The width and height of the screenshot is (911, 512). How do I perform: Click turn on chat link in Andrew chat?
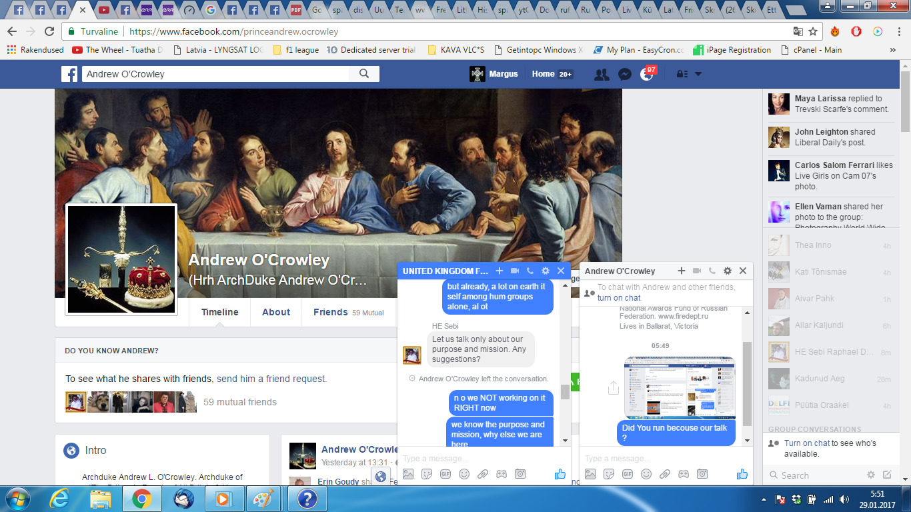point(619,298)
